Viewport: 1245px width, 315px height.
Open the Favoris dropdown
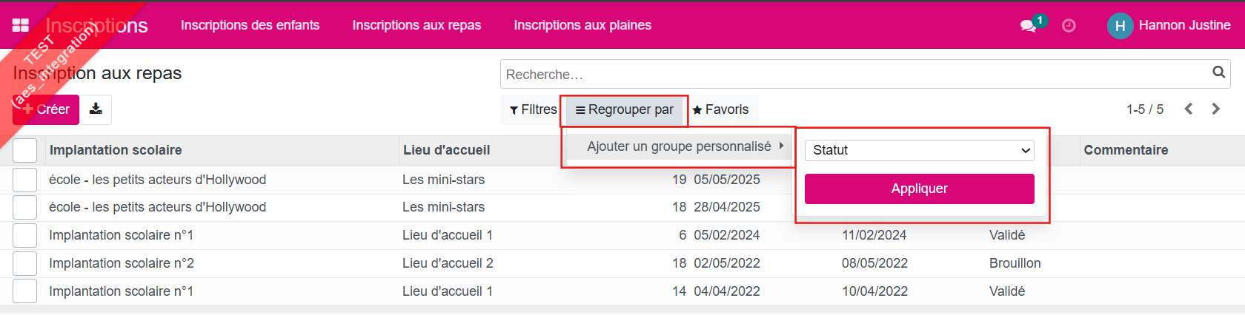(x=720, y=109)
